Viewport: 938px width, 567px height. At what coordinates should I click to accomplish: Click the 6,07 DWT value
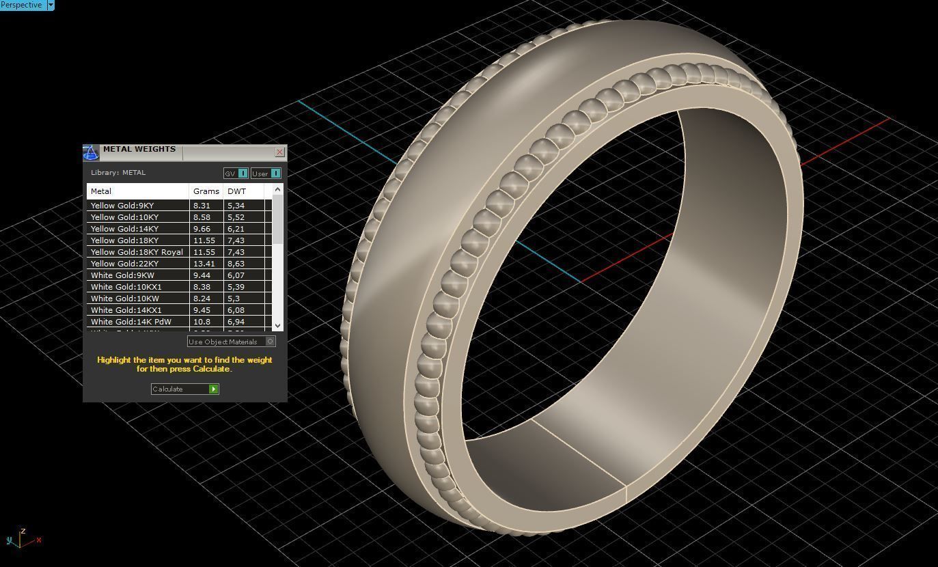coord(236,275)
